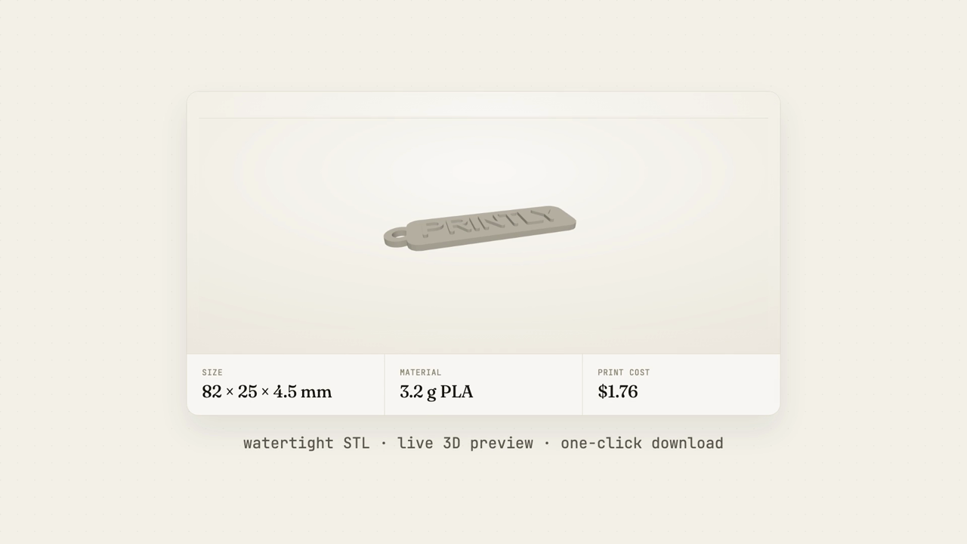Click the "live 3D preview" tagline text
The image size is (967, 544).
(x=465, y=444)
